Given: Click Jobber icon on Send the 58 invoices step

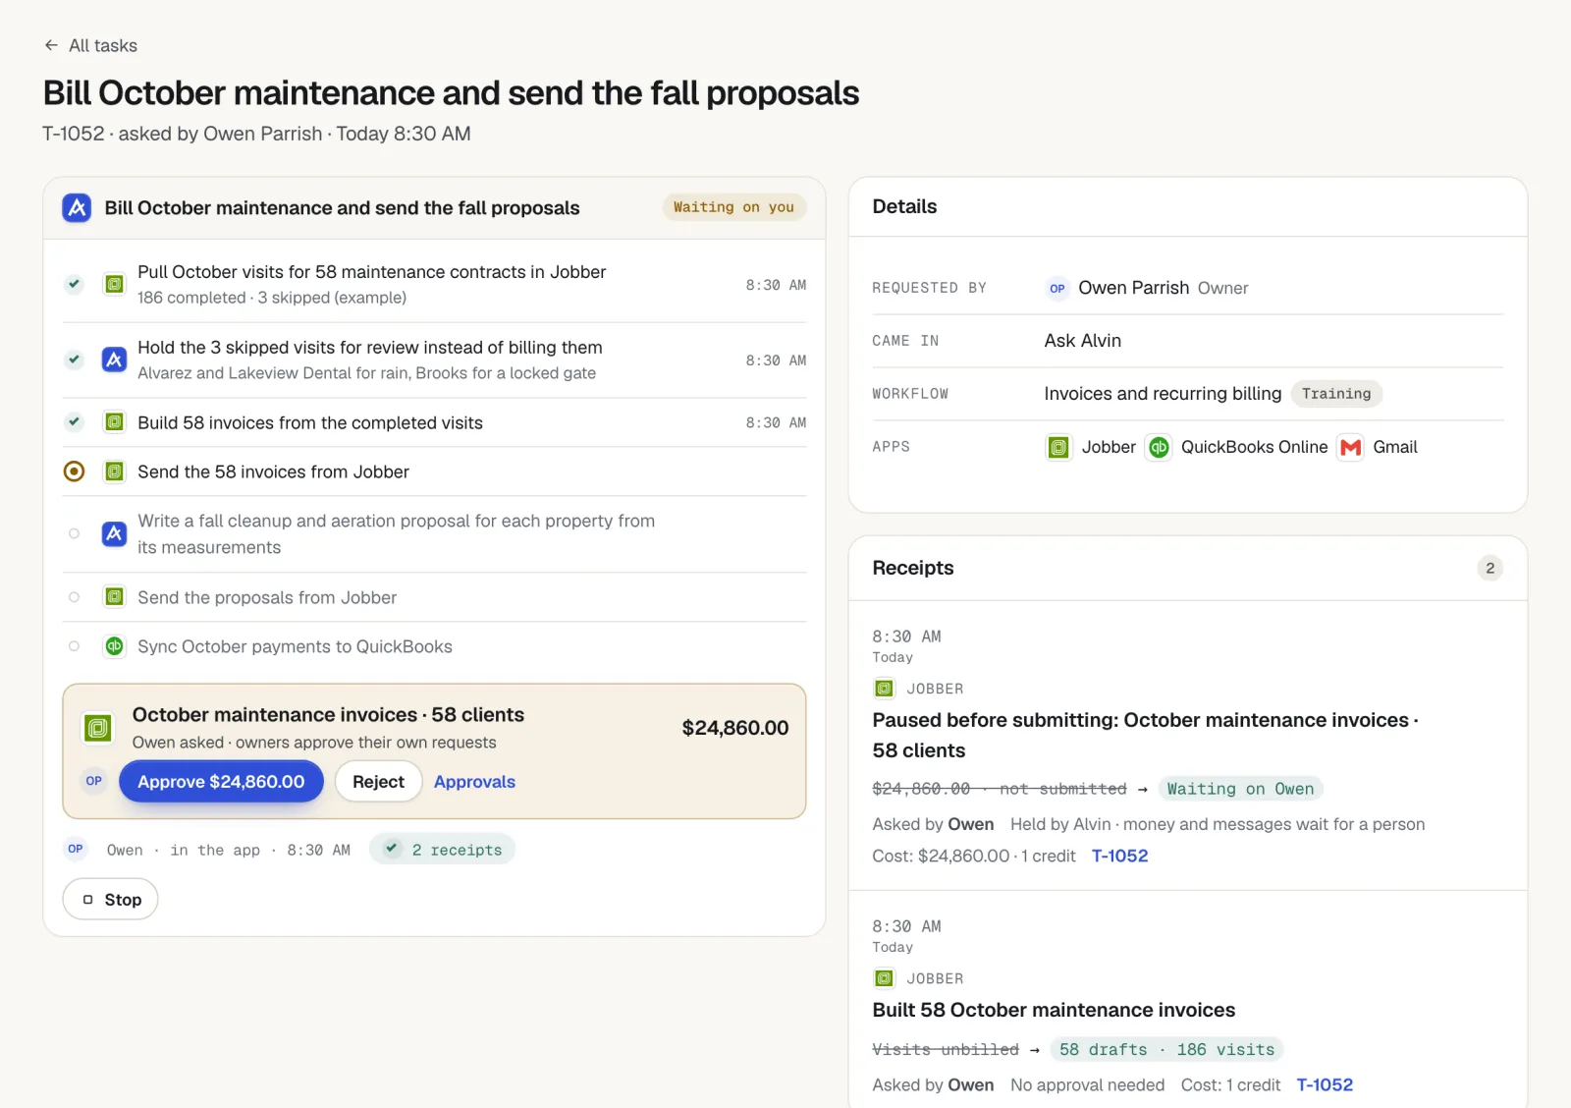Looking at the screenshot, I should click(x=115, y=471).
